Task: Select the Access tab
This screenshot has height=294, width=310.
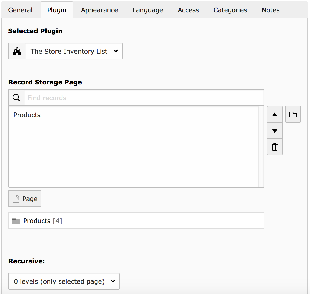Action: tap(188, 10)
